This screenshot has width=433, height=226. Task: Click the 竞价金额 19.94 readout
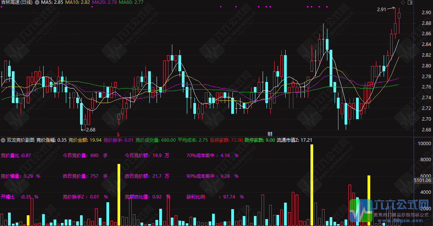pos(85,140)
